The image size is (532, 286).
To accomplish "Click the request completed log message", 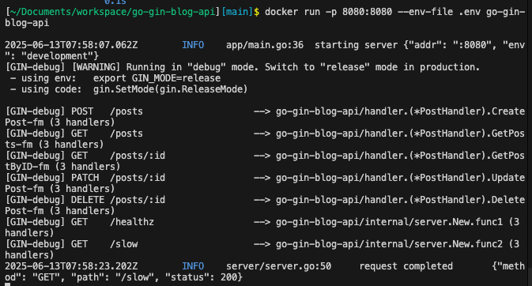I will (406, 266).
